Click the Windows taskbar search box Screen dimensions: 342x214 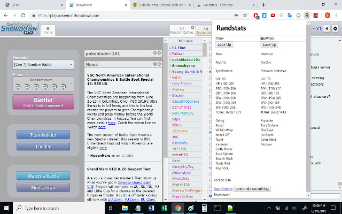point(59,208)
